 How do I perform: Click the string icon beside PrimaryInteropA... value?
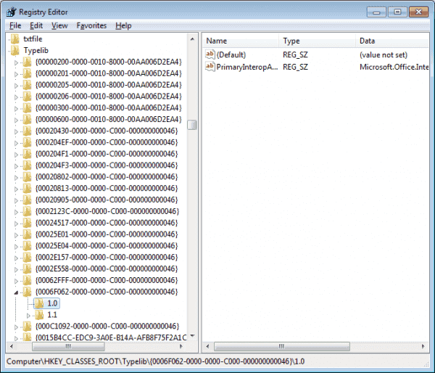pyautogui.click(x=210, y=67)
